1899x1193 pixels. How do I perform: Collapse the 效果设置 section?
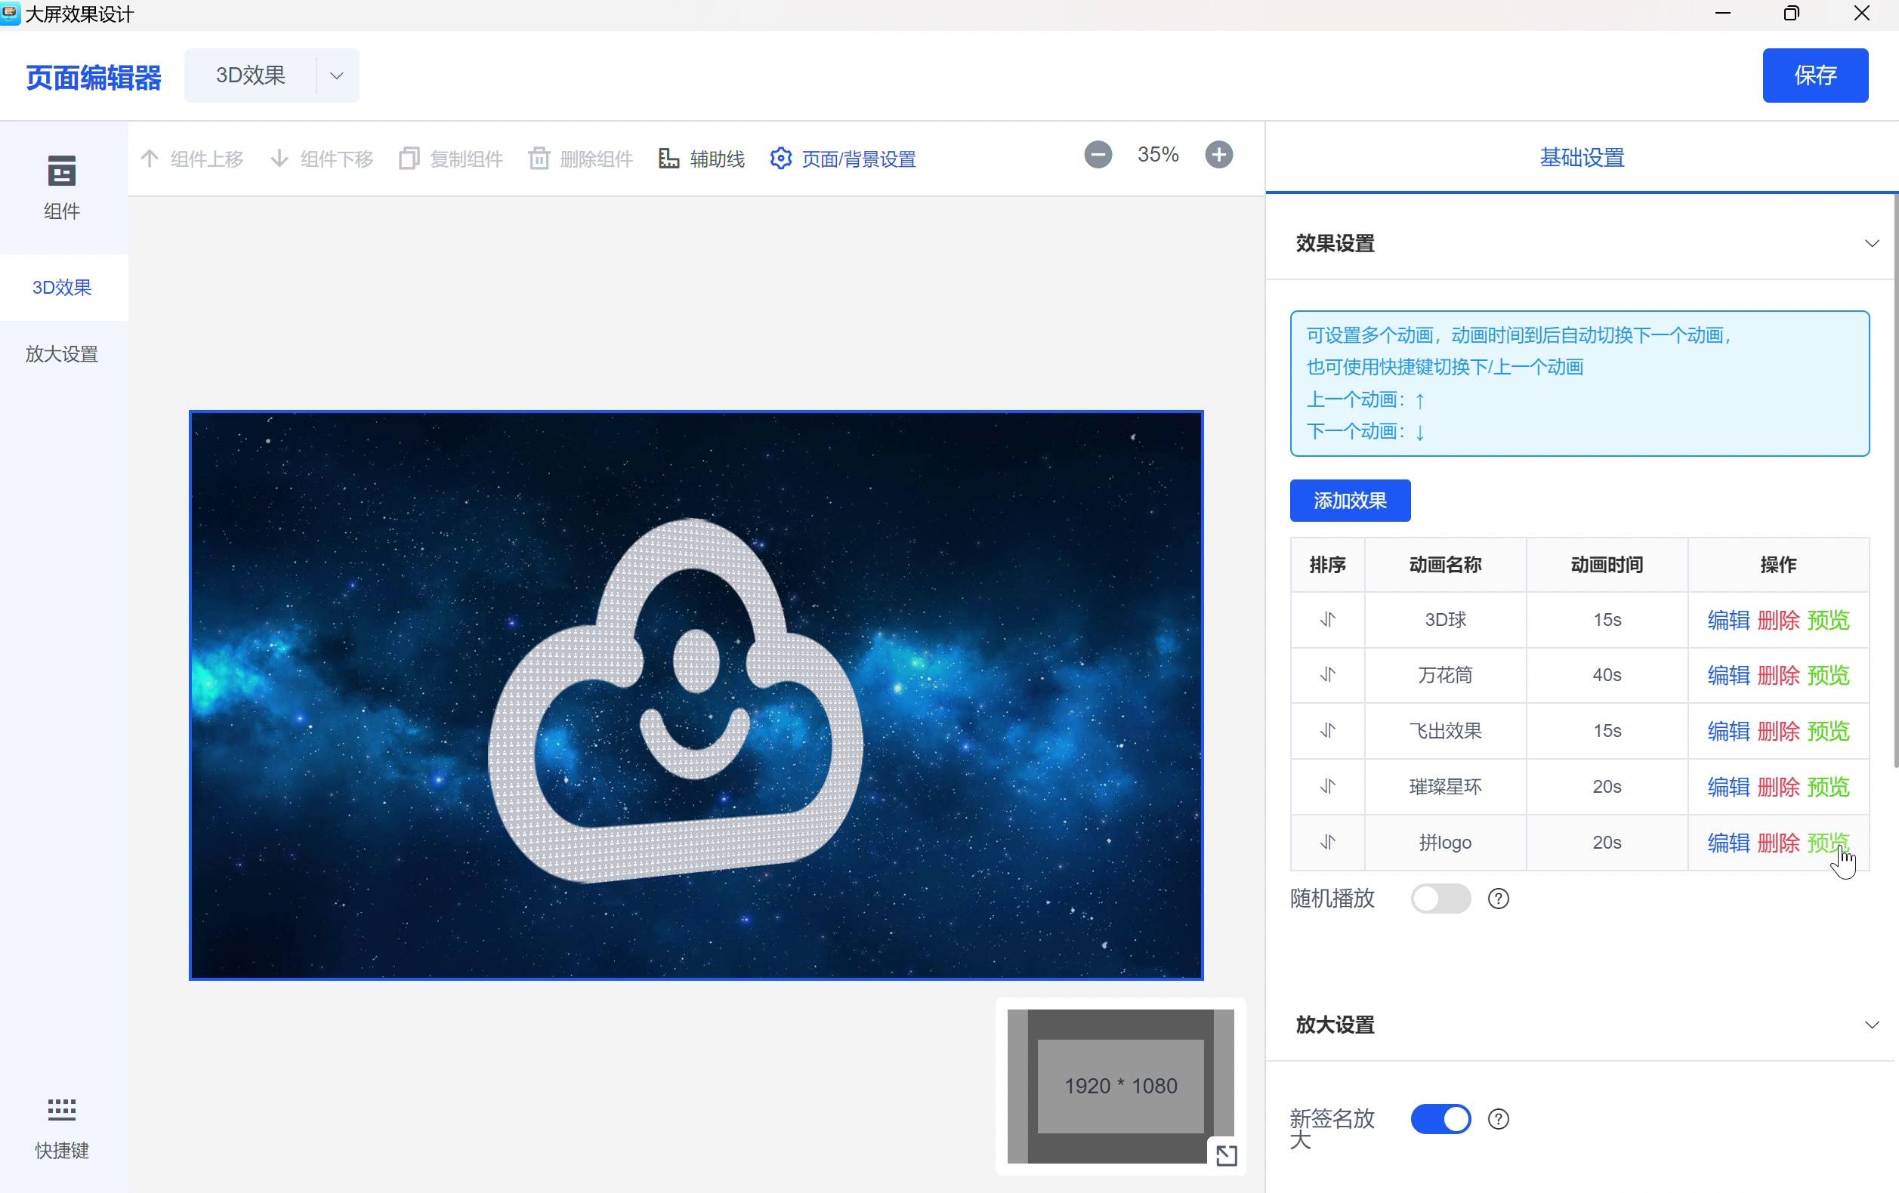click(1870, 244)
